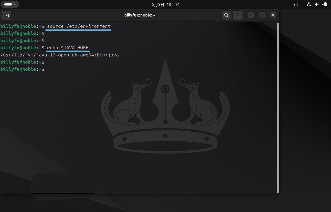The height and width of the screenshot is (212, 331).
Task: Open the zh input source menu
Action: (x=295, y=4)
